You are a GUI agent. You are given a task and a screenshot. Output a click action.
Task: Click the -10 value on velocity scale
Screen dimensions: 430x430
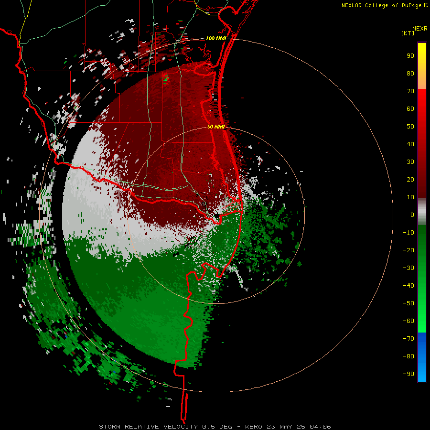click(x=408, y=233)
